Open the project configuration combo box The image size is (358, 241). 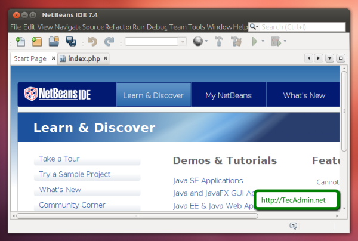pyautogui.click(x=155, y=41)
